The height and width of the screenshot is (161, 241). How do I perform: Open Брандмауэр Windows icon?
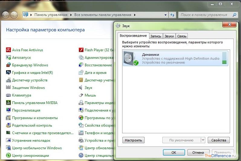tap(8, 65)
